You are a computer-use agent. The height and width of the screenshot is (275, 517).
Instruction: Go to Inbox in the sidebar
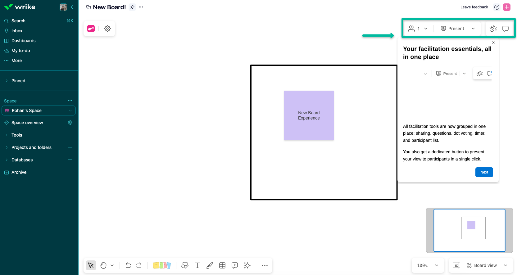[x=17, y=31]
